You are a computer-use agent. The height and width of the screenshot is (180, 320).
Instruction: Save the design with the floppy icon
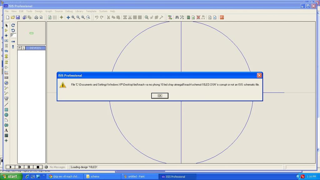click(18, 17)
